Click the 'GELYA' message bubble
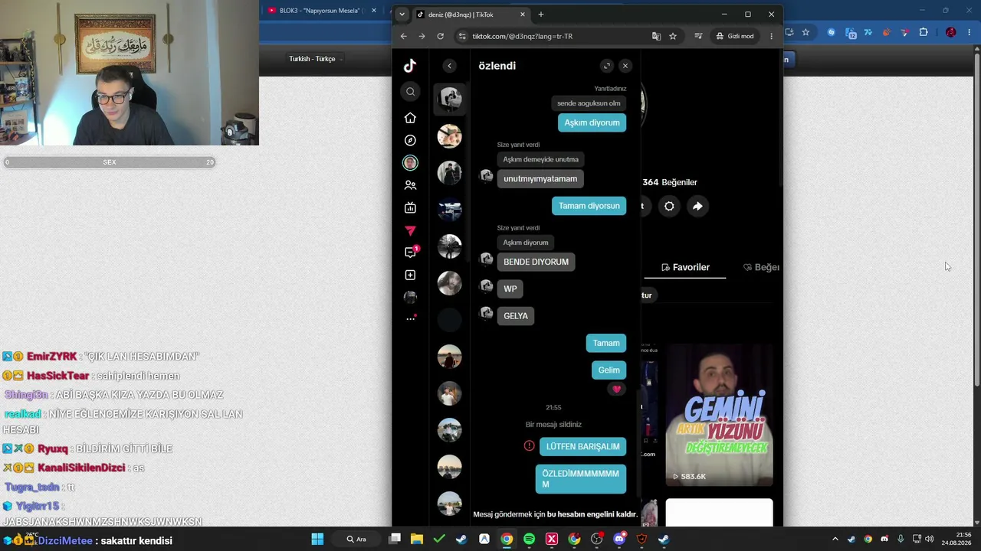This screenshot has height=551, width=981. click(516, 316)
